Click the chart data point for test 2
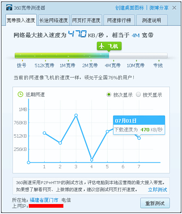The width and height of the screenshot is (182, 214). click(60, 143)
